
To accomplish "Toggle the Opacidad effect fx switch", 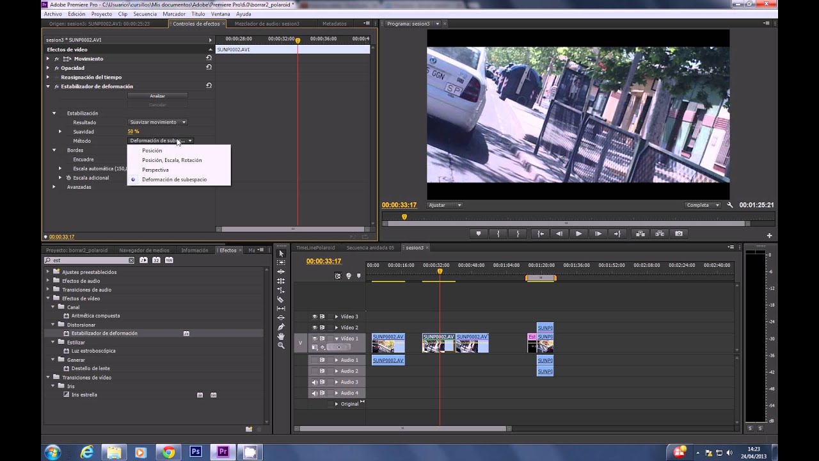I will [56, 68].
